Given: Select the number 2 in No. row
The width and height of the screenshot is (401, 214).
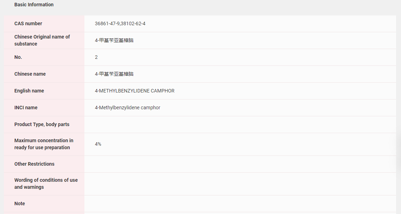Looking at the screenshot, I should tap(96, 57).
